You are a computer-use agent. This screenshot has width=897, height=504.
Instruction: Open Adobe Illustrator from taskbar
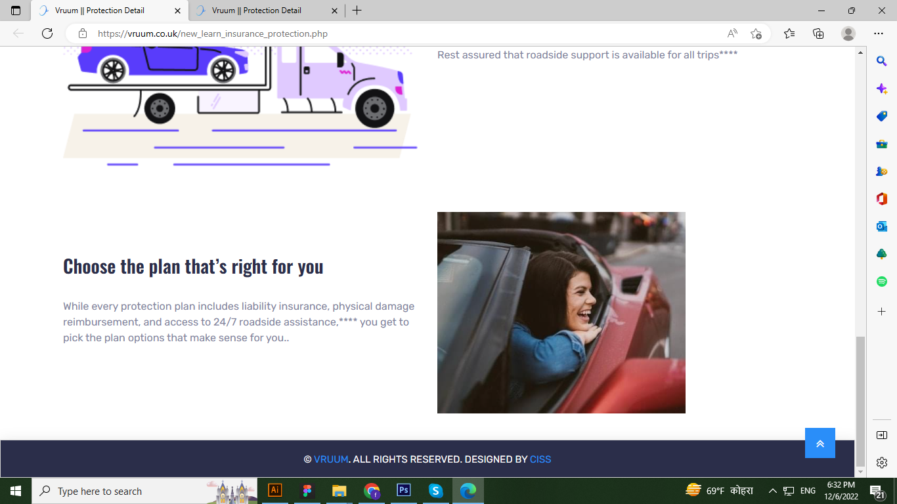click(x=275, y=490)
